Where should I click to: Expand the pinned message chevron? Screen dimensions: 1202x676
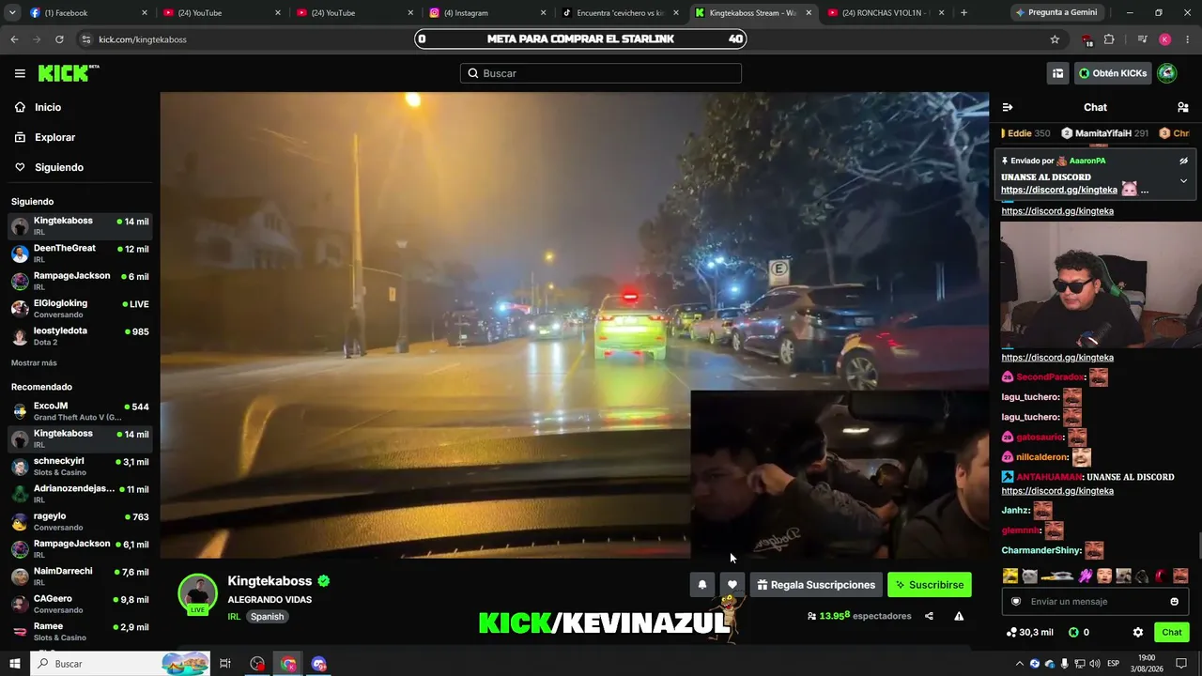coord(1183,180)
